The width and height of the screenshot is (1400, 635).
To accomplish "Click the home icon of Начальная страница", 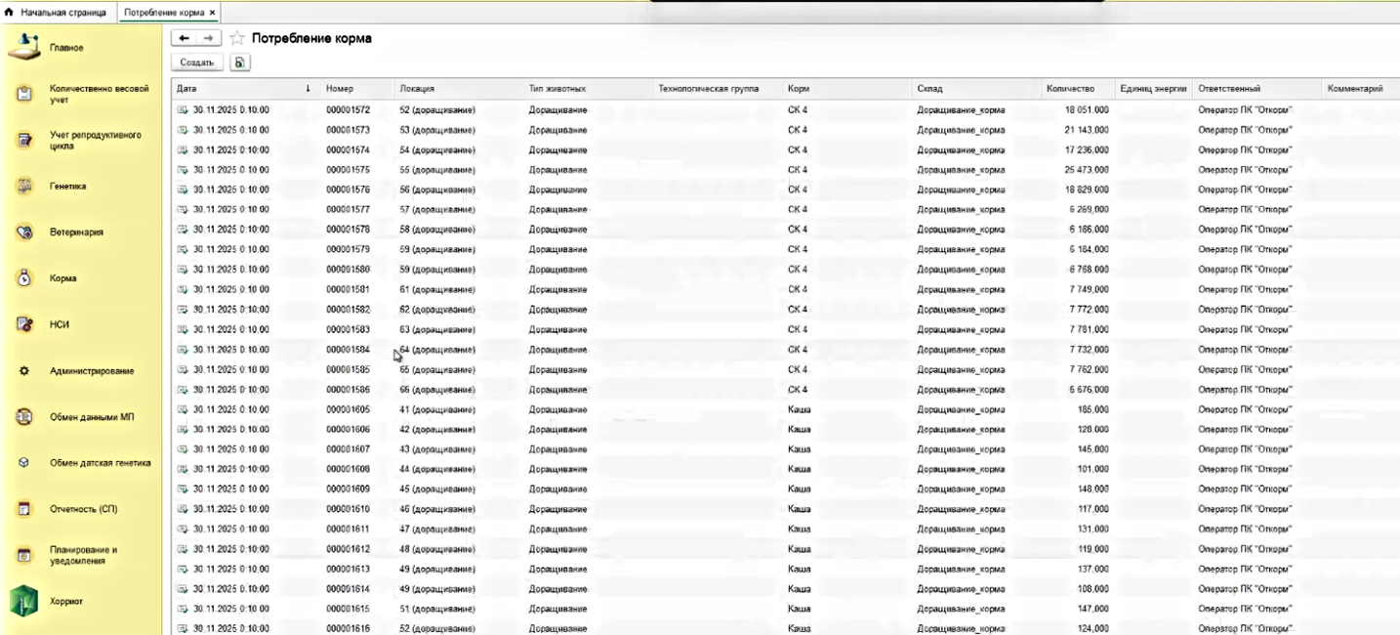I will tap(10, 13).
